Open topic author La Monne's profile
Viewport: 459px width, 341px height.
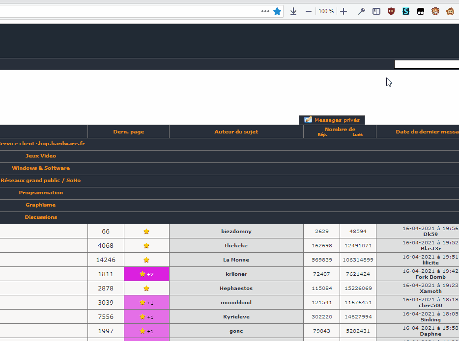click(x=236, y=260)
